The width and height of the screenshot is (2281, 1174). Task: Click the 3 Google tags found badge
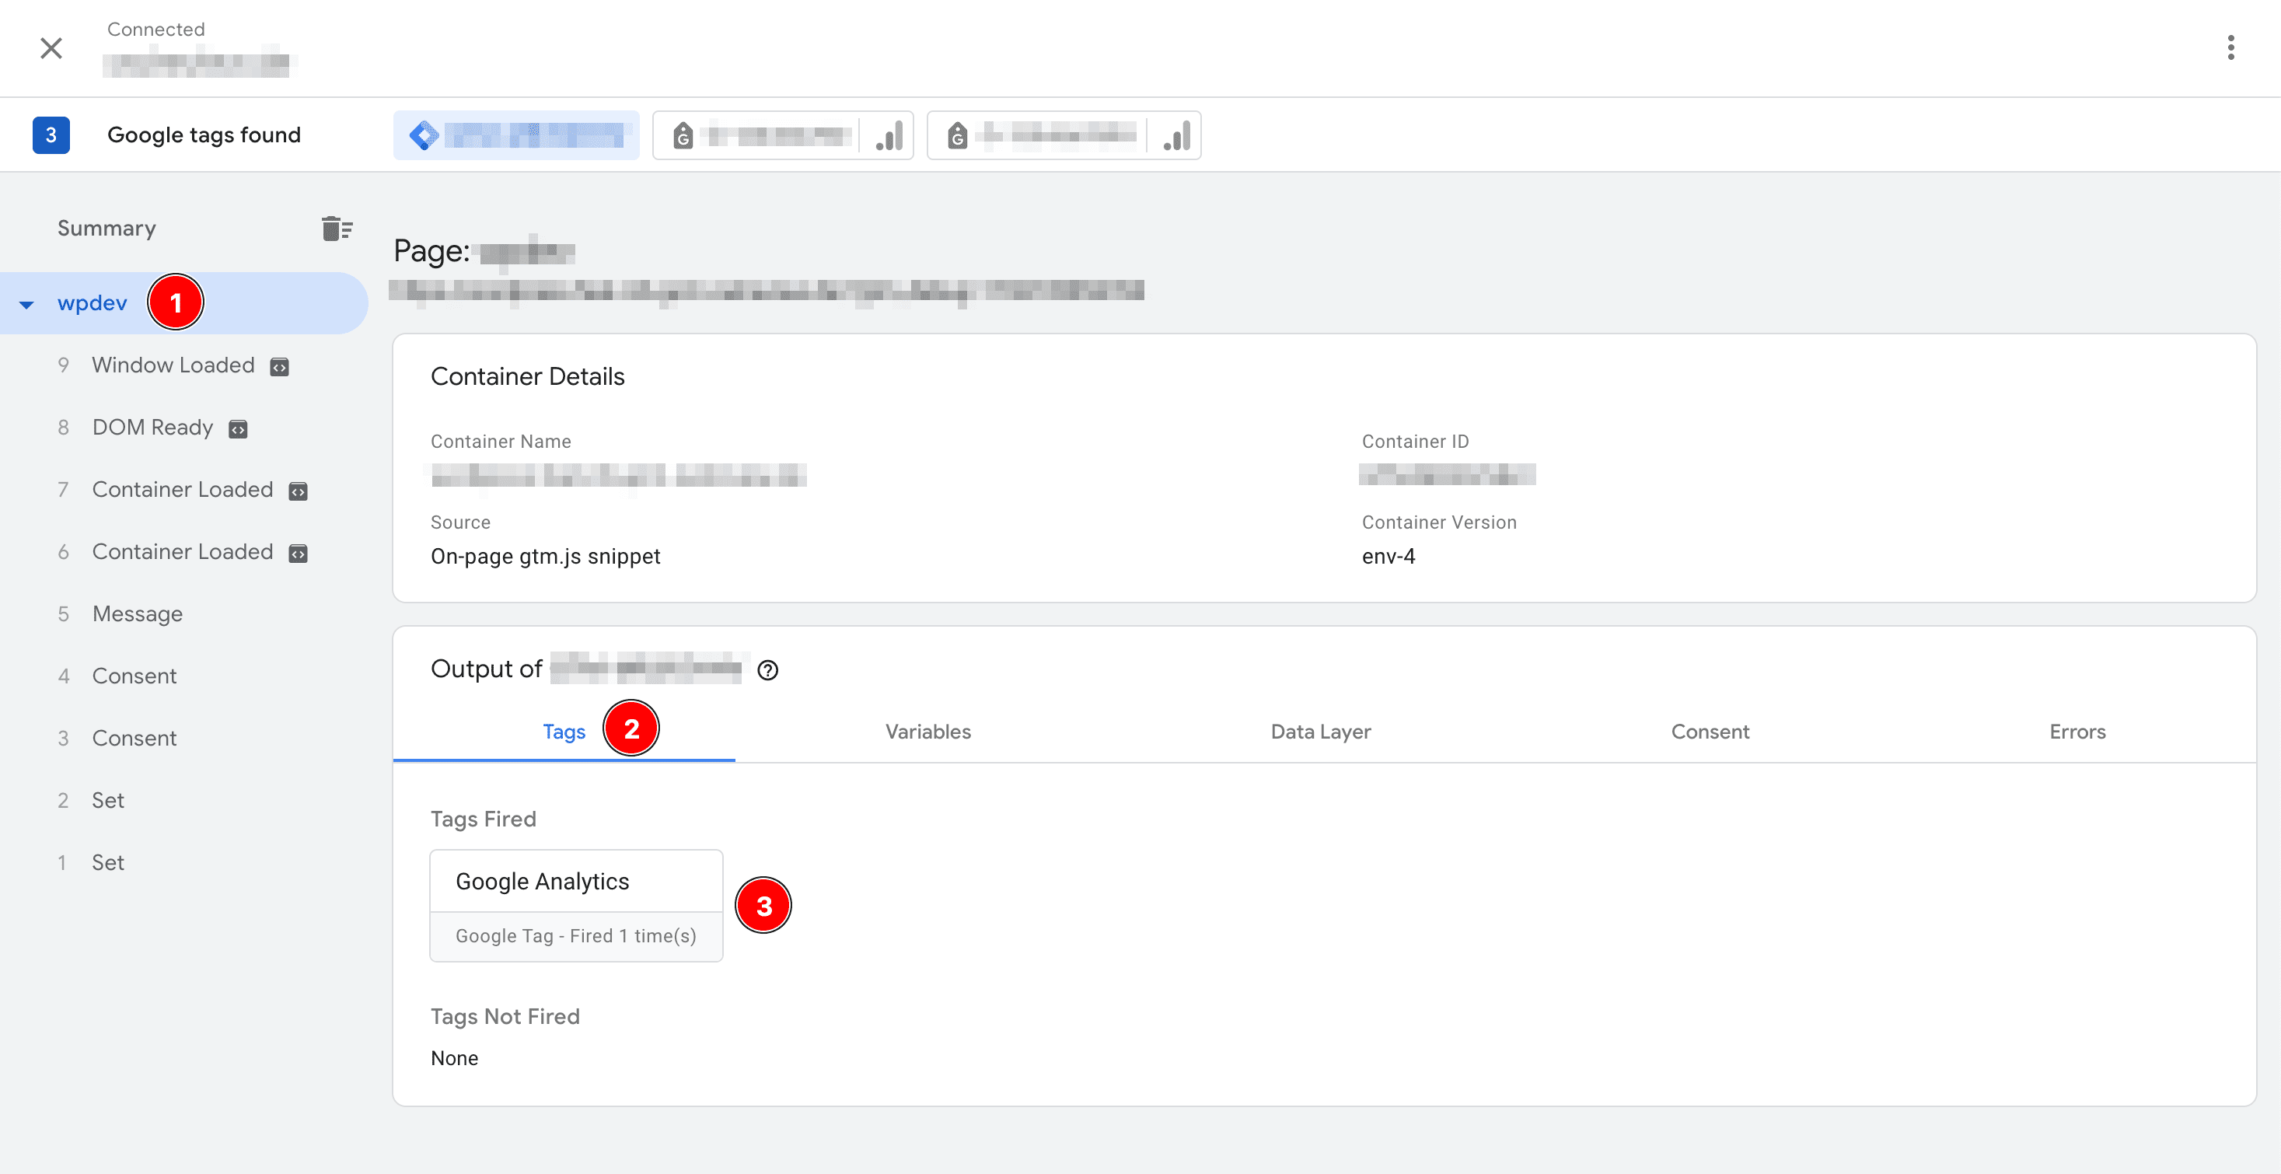click(51, 135)
